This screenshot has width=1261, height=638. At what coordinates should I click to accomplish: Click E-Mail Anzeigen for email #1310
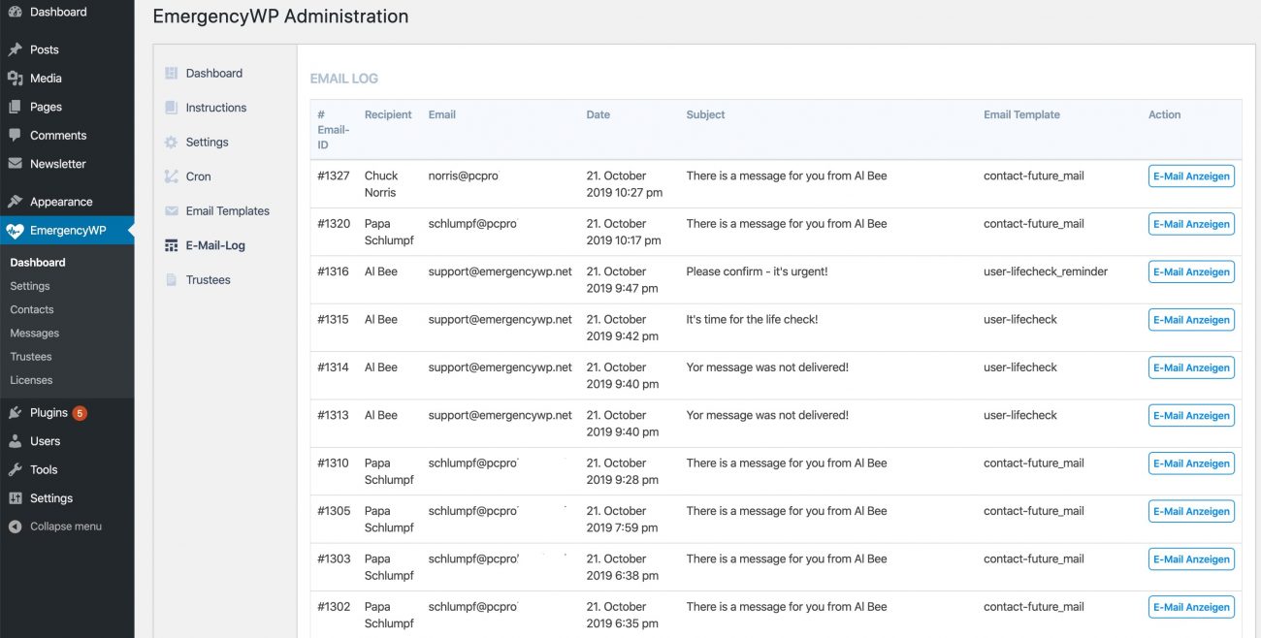[1191, 463]
